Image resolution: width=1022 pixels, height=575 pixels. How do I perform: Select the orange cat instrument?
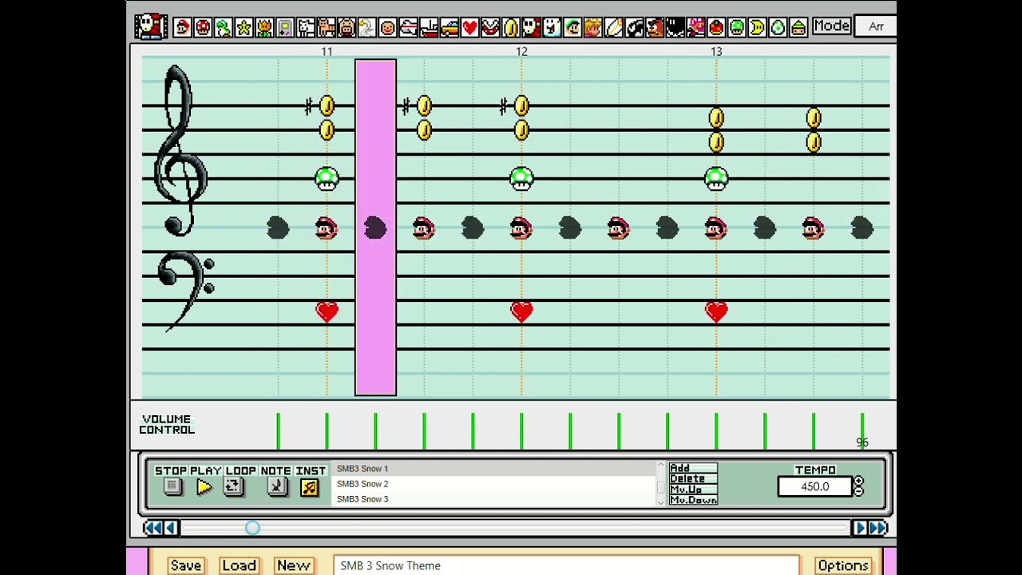(326, 28)
